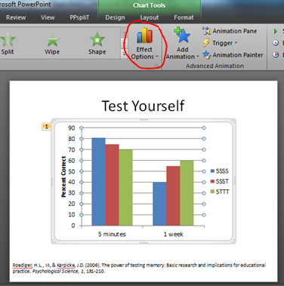Open the Animation group dialog launcher

157,66
